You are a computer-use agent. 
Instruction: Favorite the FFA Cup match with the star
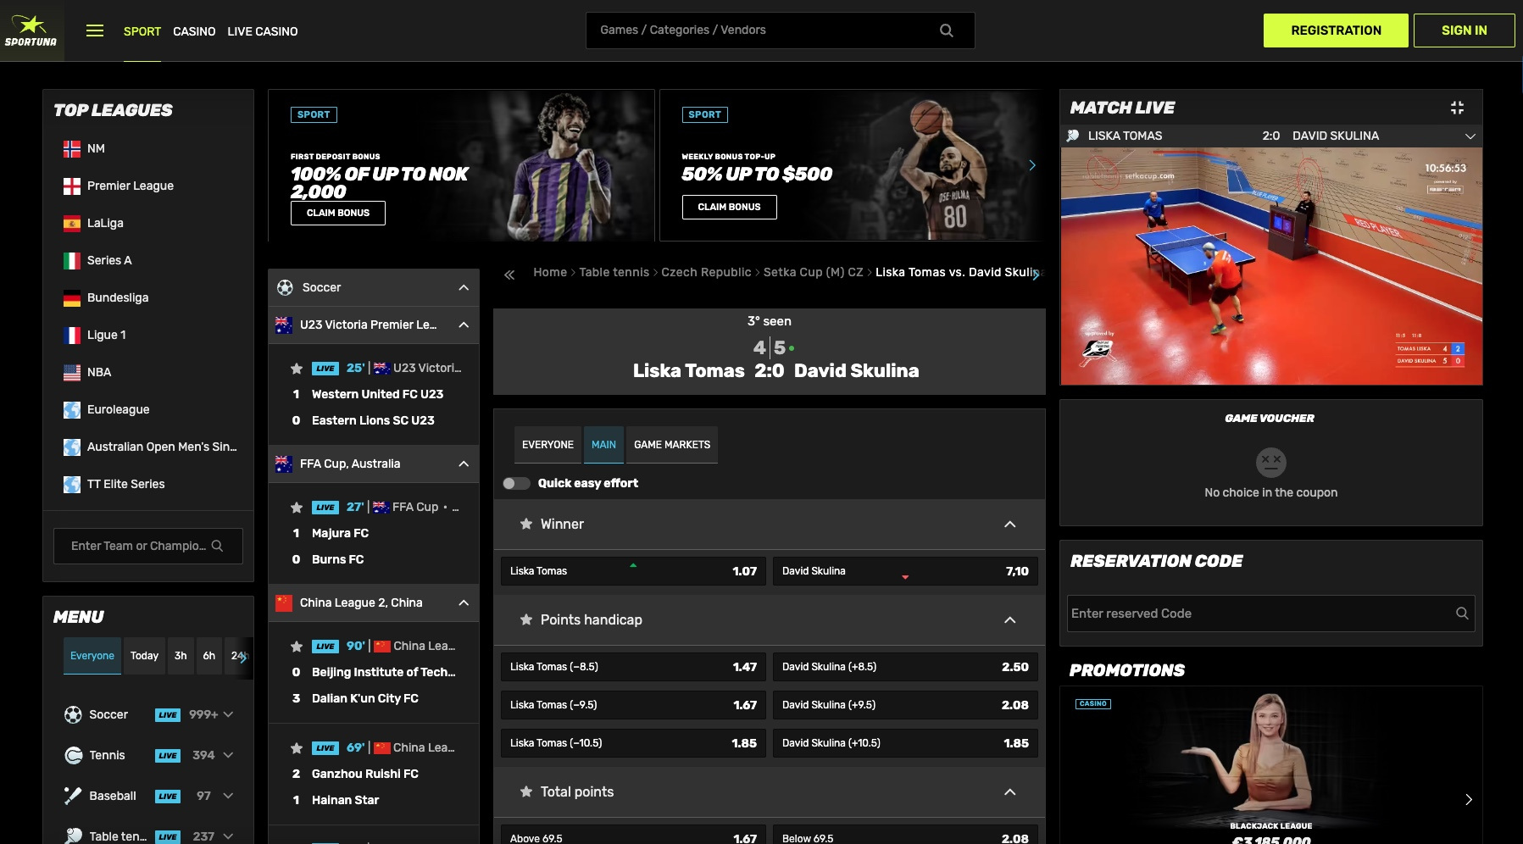click(296, 507)
